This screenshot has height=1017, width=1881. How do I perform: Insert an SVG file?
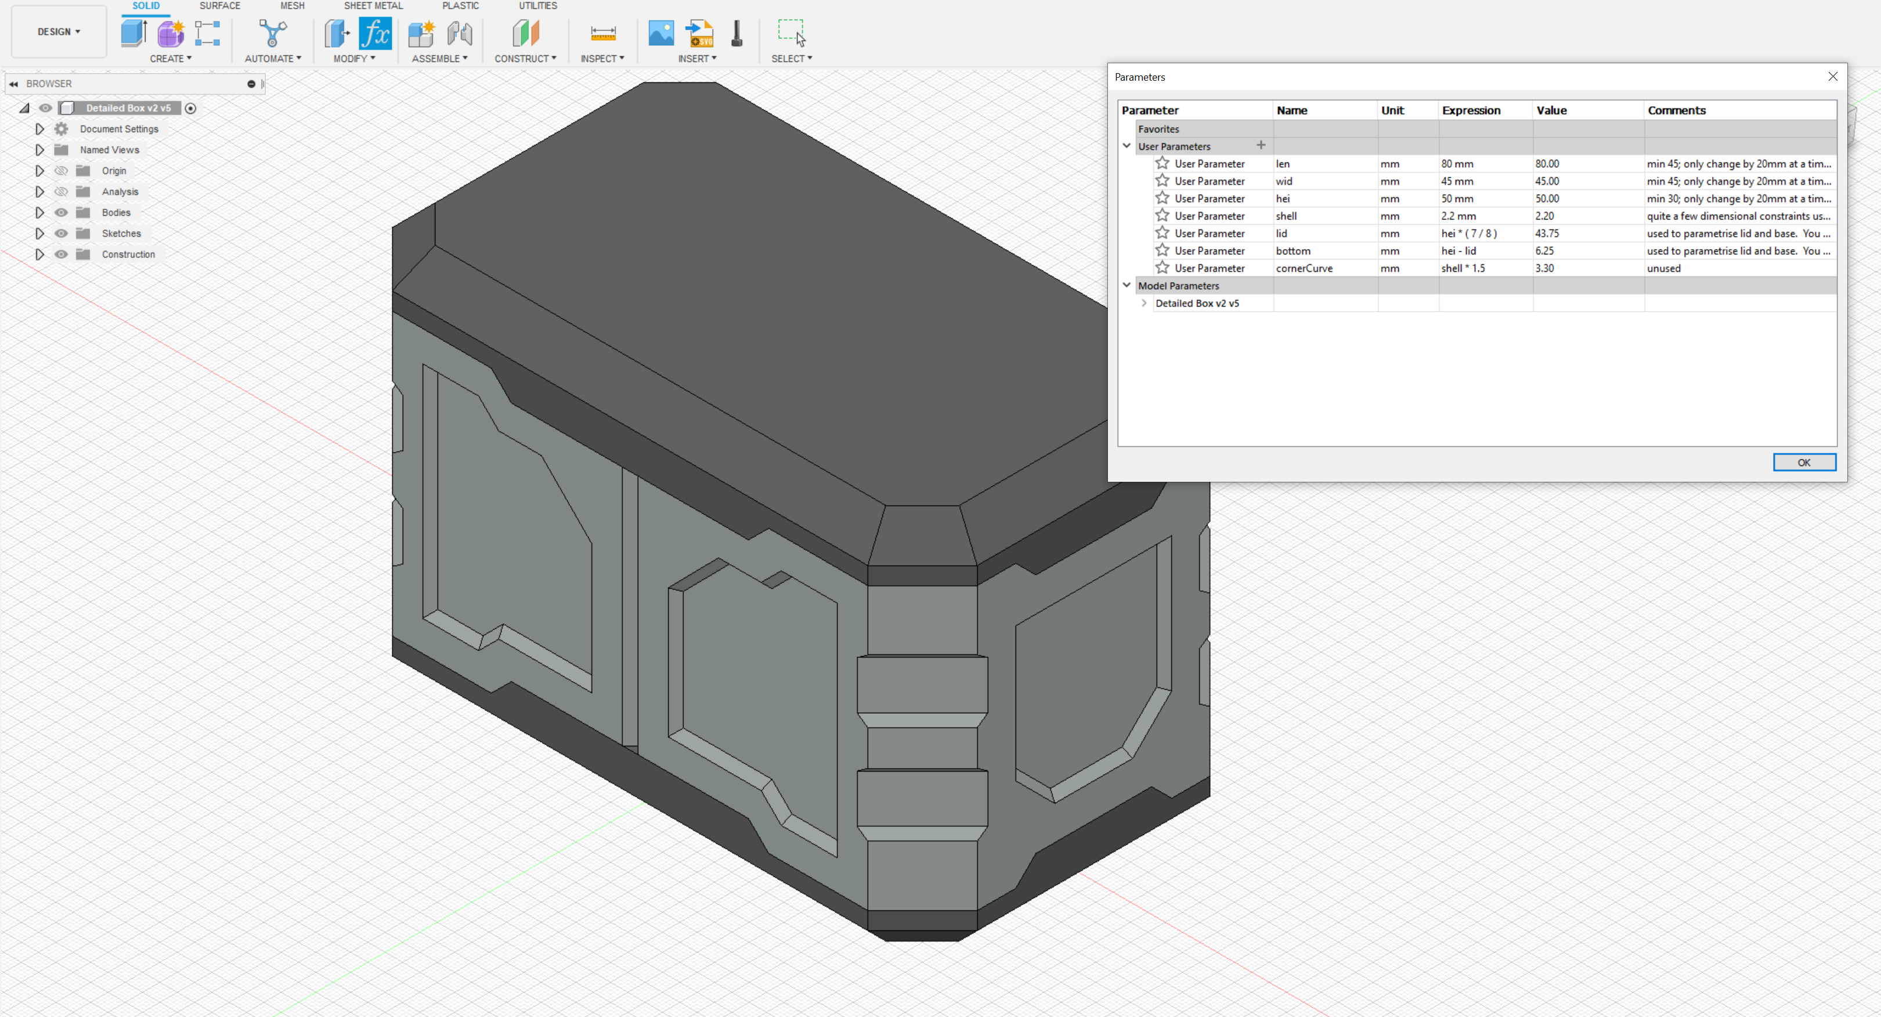pyautogui.click(x=699, y=33)
